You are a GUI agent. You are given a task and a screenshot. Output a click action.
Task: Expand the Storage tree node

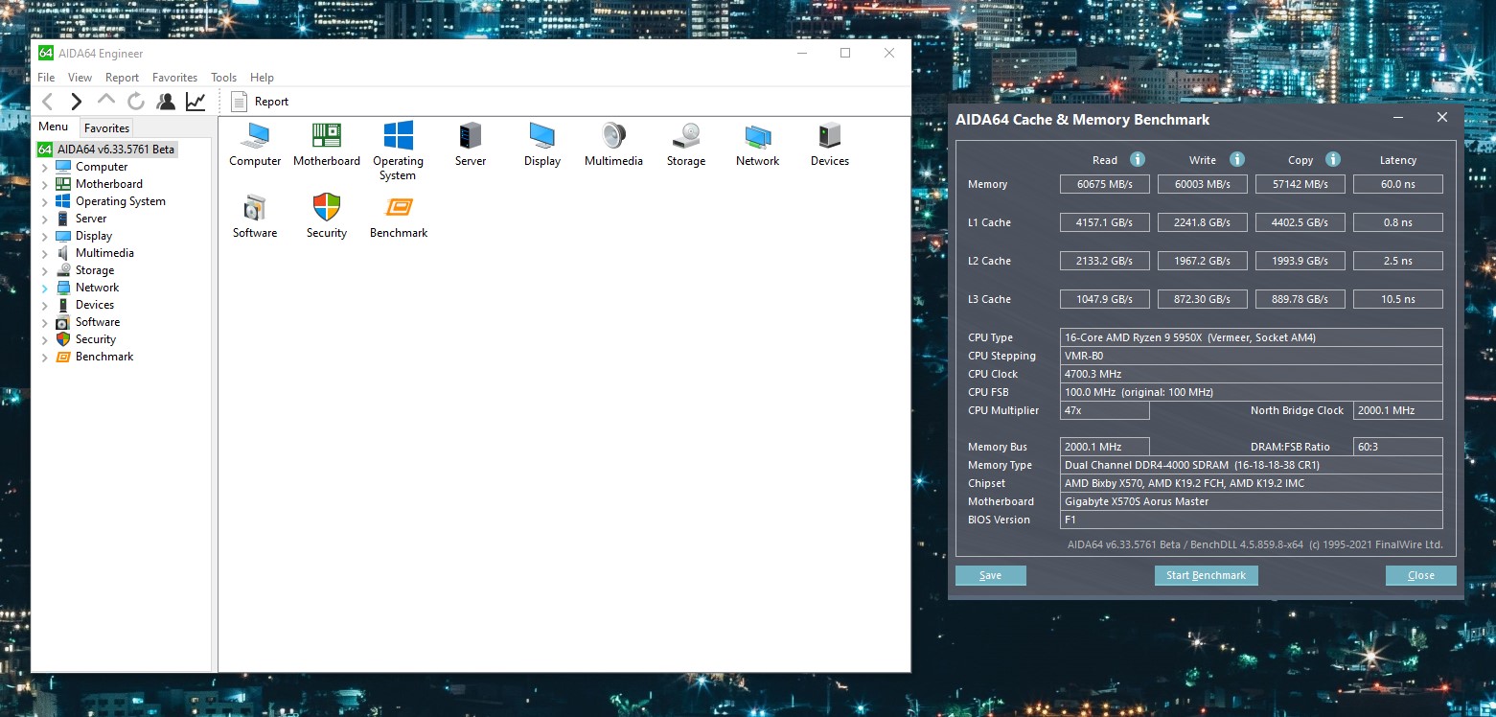(x=44, y=271)
